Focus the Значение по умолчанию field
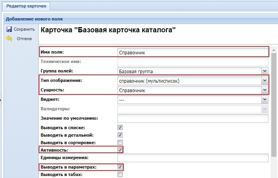This screenshot has width=278, height=178. coord(192,119)
